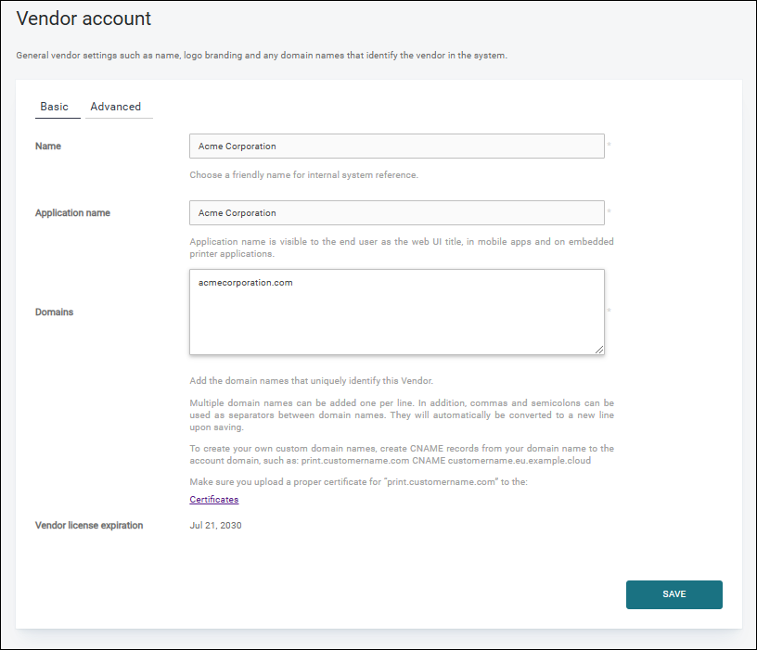Click the acmecorporation.com entry in Domains
Image resolution: width=757 pixels, height=650 pixels.
[245, 283]
